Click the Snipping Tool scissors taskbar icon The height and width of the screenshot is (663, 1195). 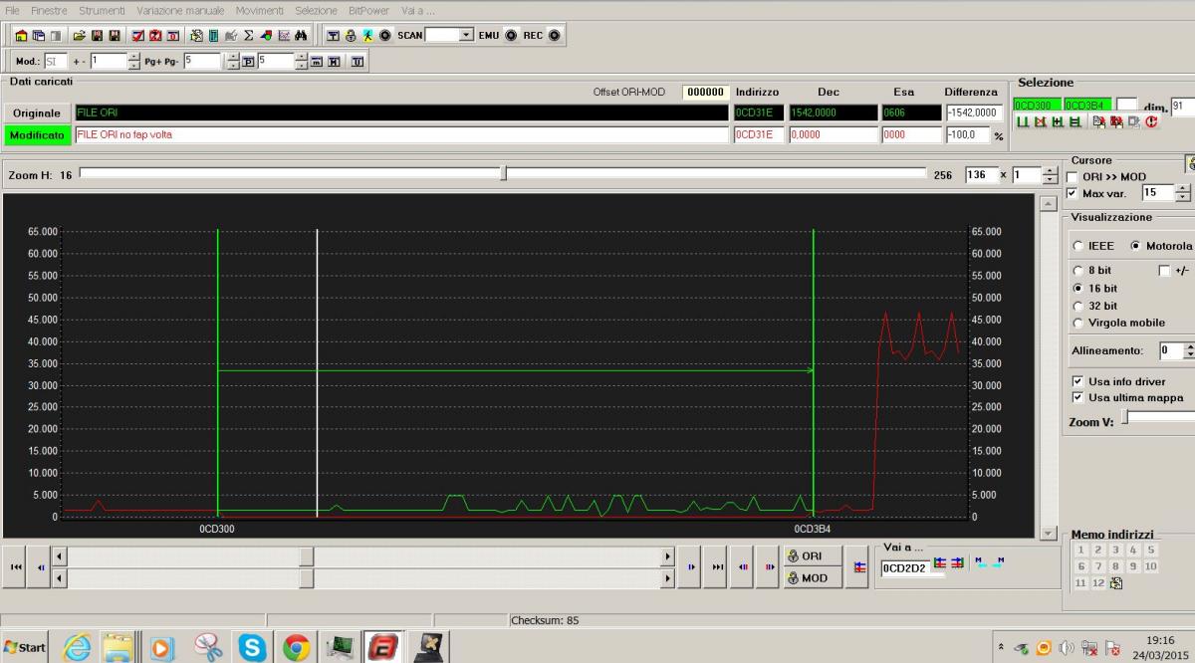point(208,647)
